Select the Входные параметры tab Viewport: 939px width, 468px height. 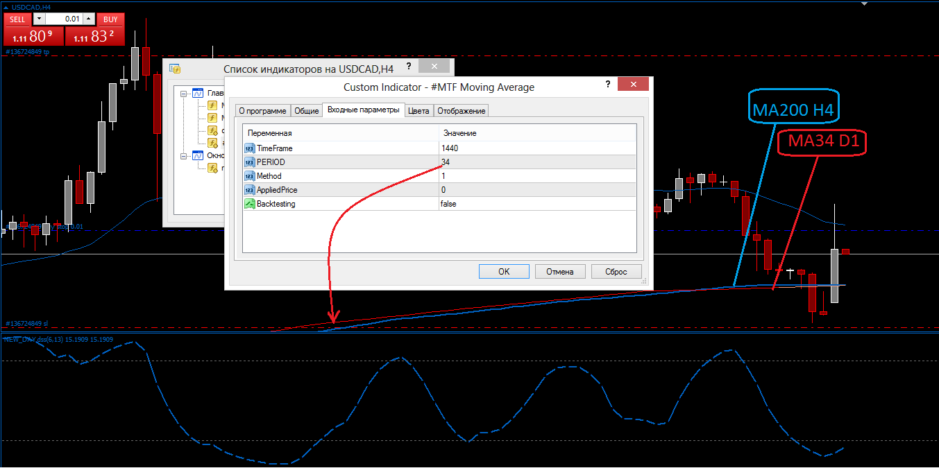[x=364, y=110]
